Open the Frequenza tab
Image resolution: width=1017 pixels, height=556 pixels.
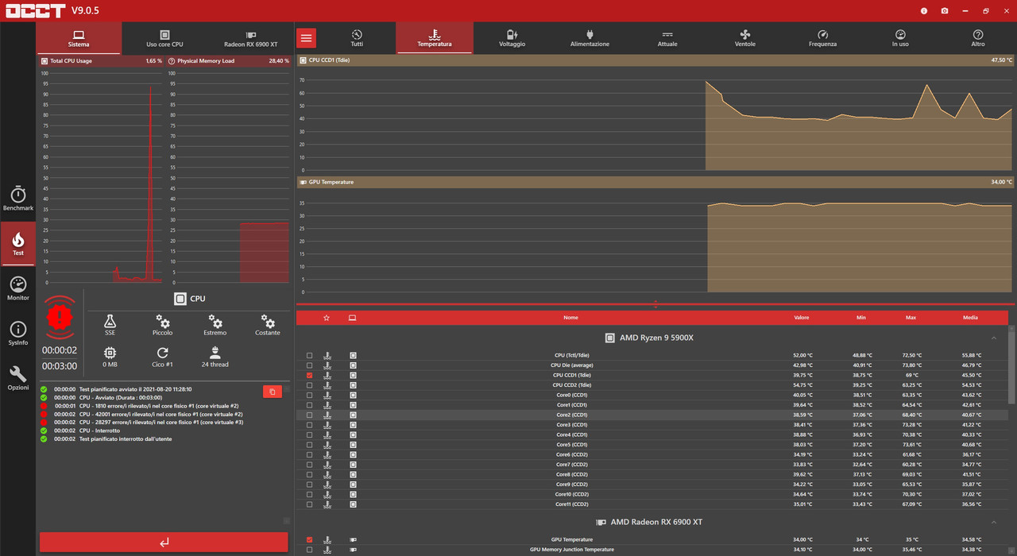[822, 38]
